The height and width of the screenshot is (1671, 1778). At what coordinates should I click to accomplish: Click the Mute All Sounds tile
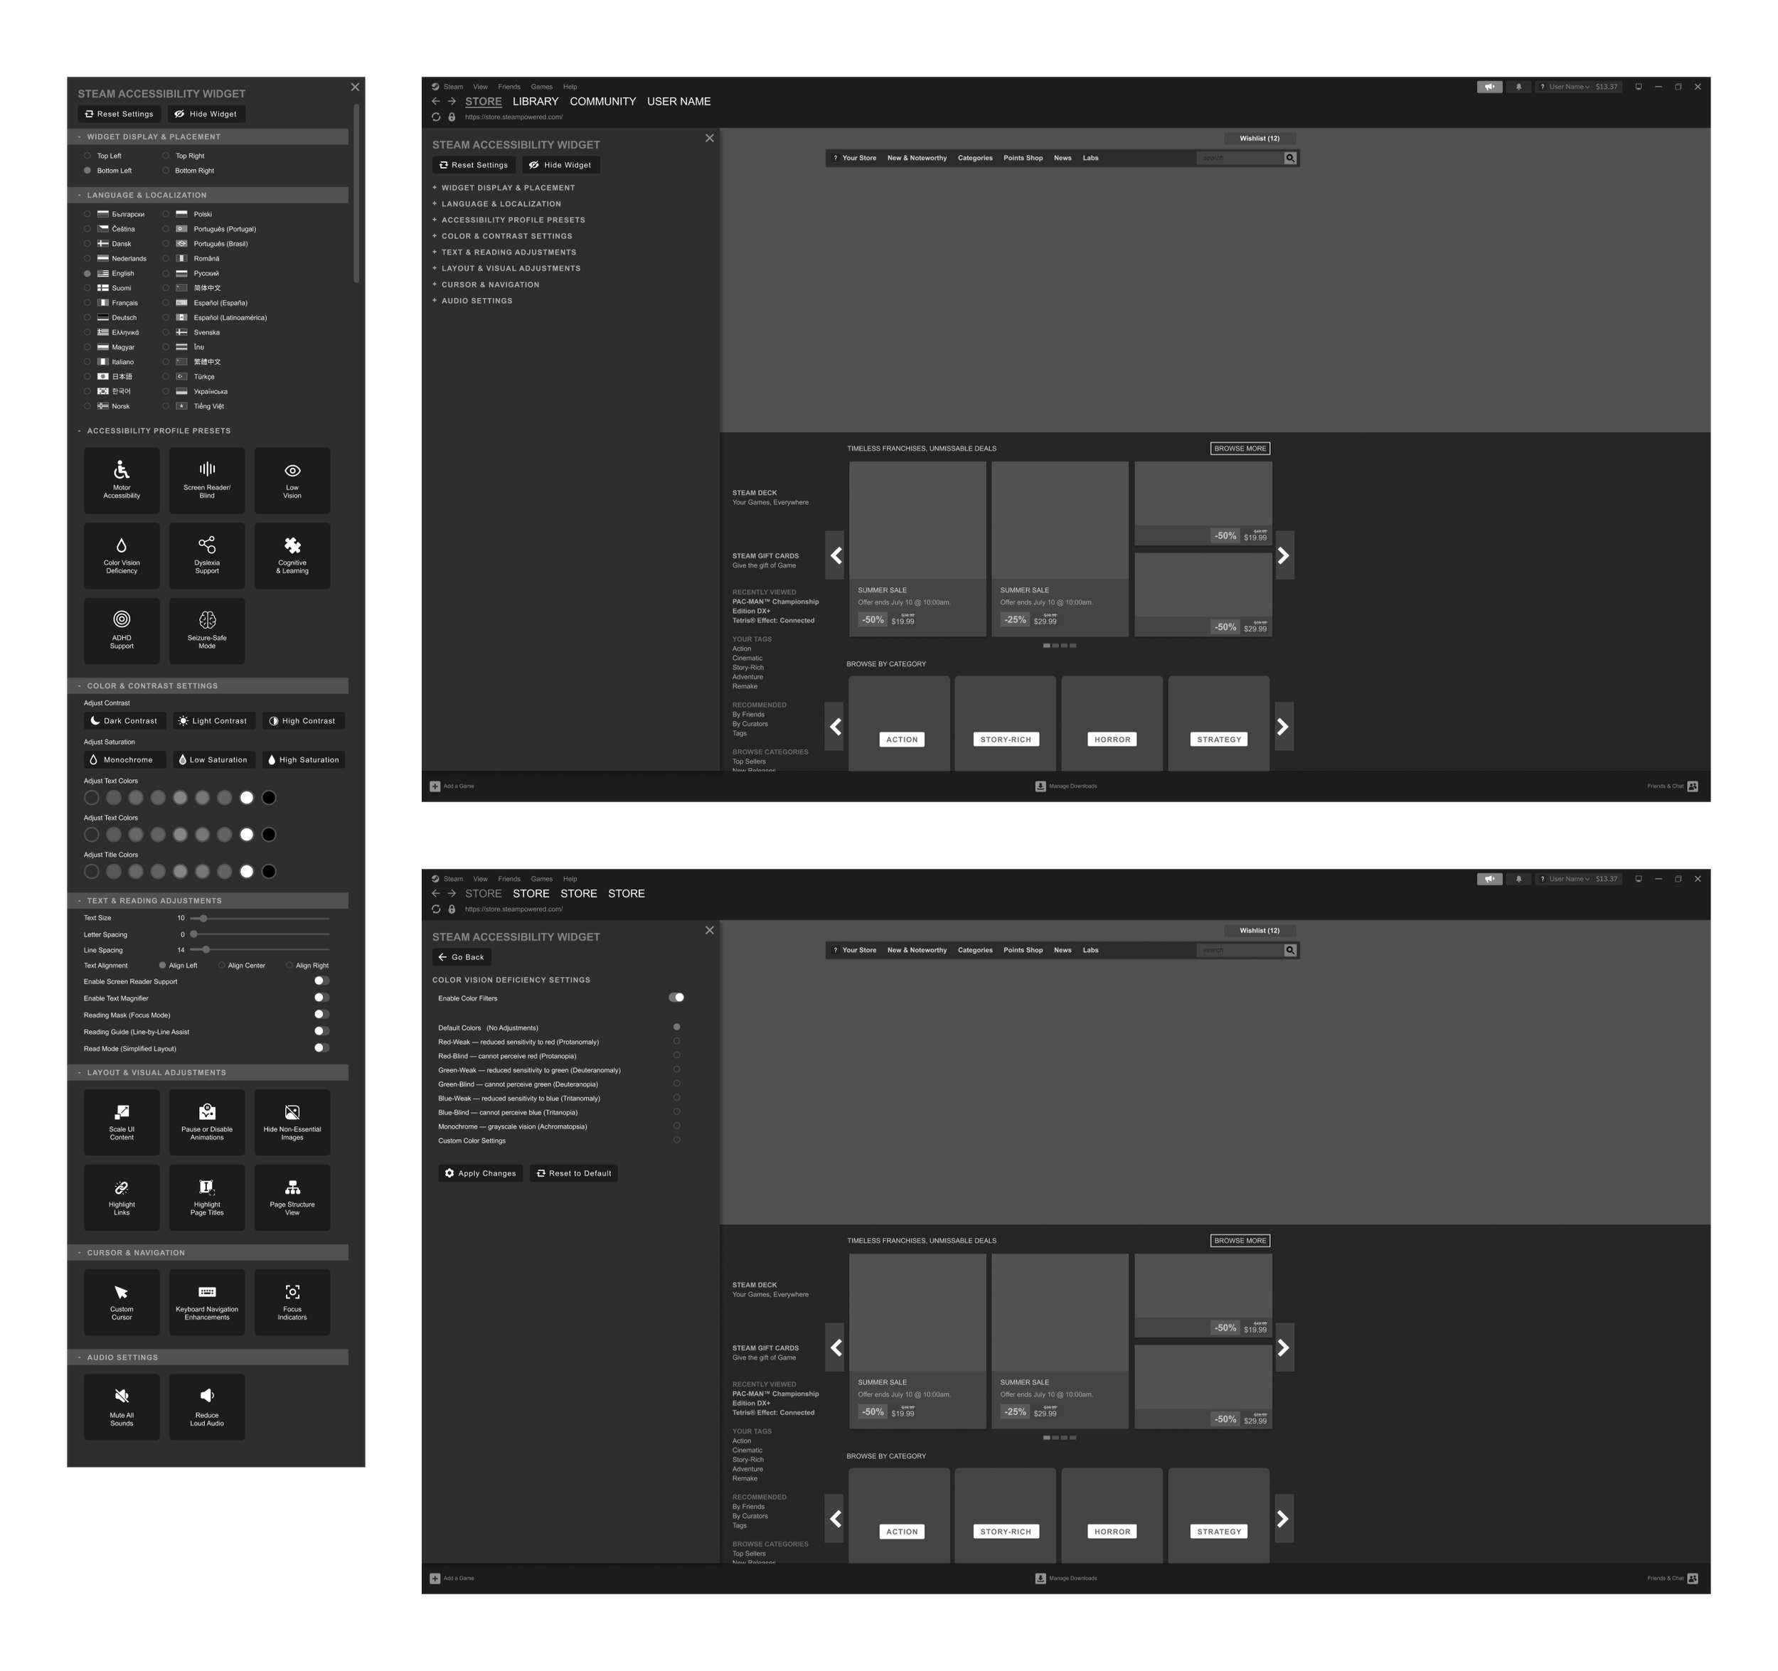point(122,1406)
